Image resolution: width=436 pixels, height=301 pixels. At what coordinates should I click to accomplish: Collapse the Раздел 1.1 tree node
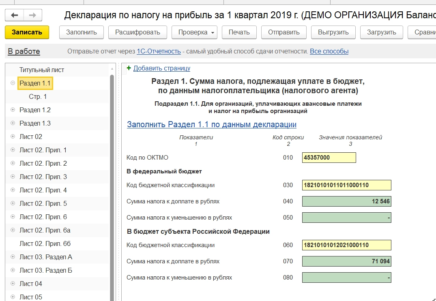[x=13, y=83]
